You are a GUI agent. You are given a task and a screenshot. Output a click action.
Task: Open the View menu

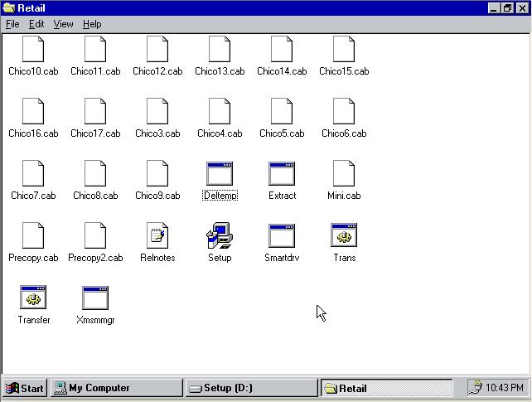click(63, 24)
